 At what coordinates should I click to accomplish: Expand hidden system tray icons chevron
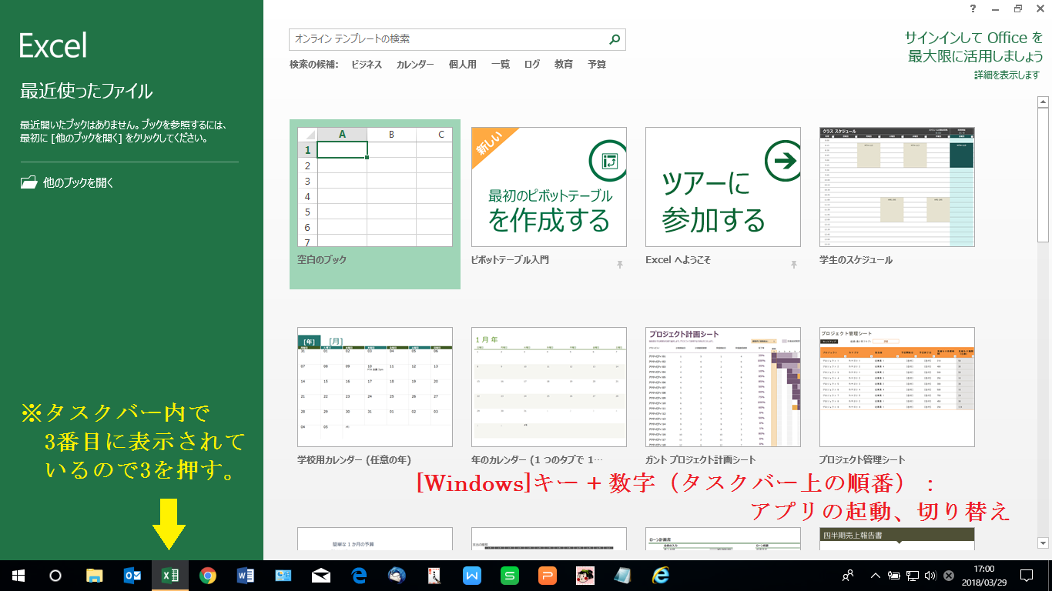[875, 576]
